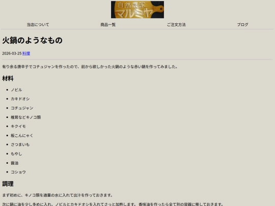Screen dimensions: 275x206
Task: Click the intro paragraph about コチュジャン
Action: pos(90,67)
